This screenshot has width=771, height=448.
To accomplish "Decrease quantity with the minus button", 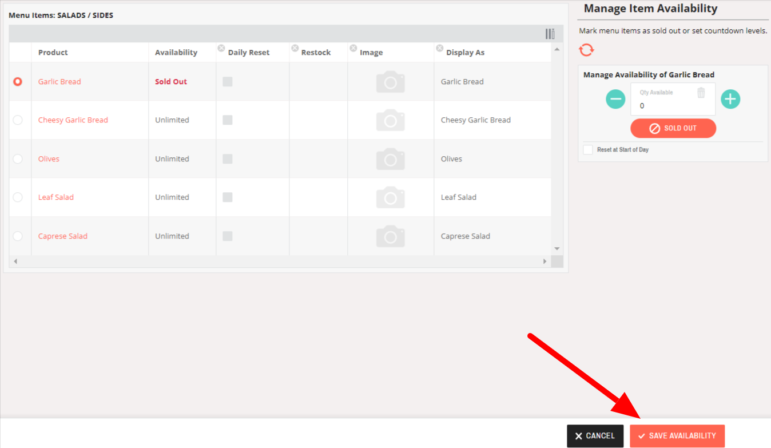I will click(x=615, y=99).
